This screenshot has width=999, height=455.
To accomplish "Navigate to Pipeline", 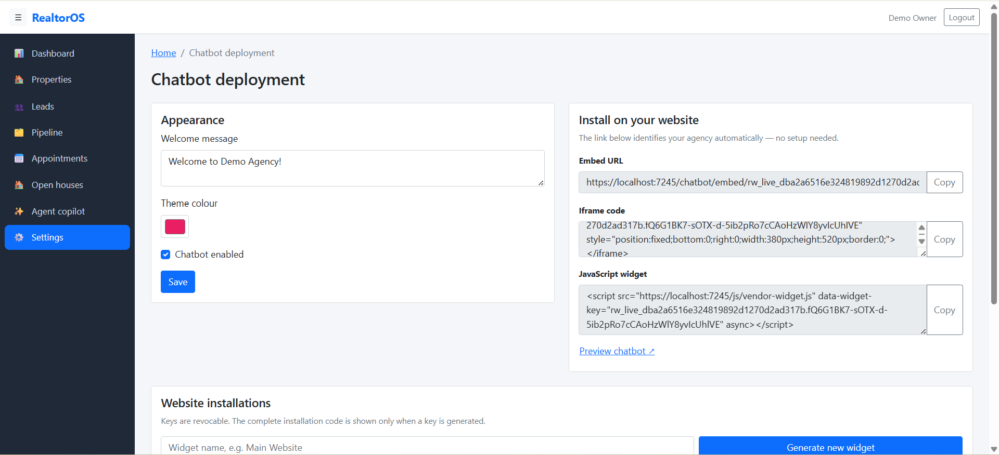I will 67,132.
